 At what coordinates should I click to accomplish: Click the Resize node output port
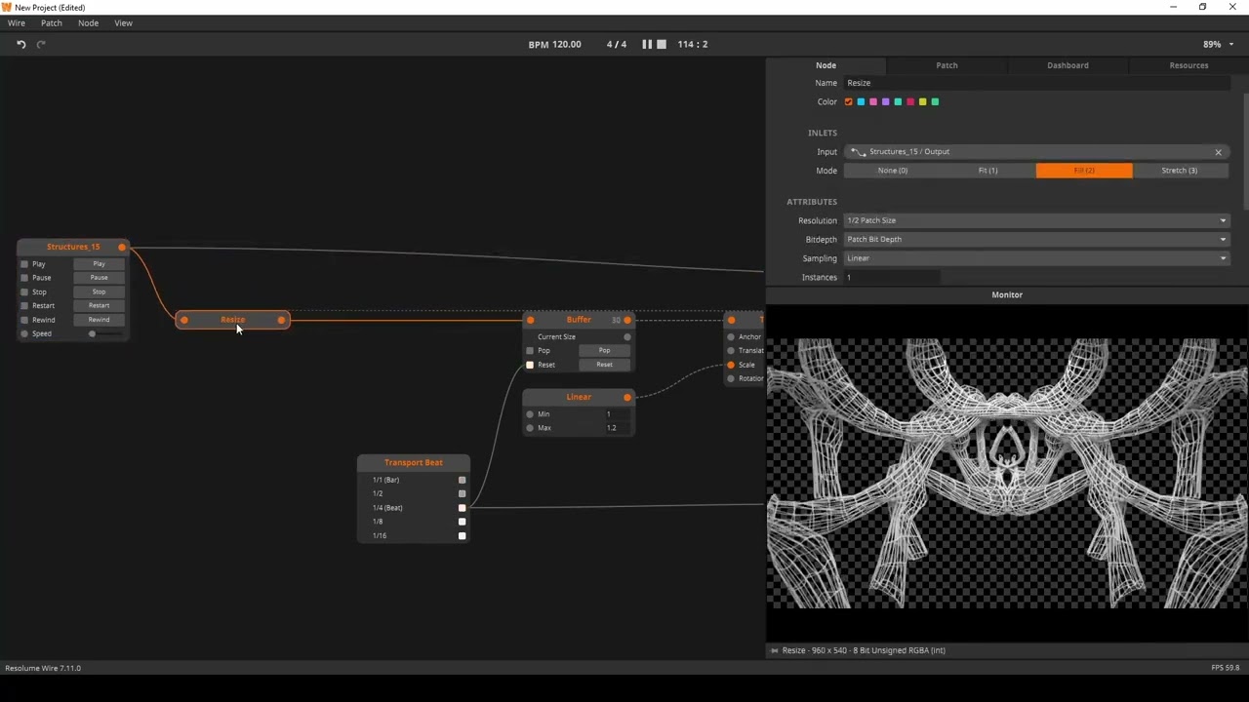click(281, 320)
